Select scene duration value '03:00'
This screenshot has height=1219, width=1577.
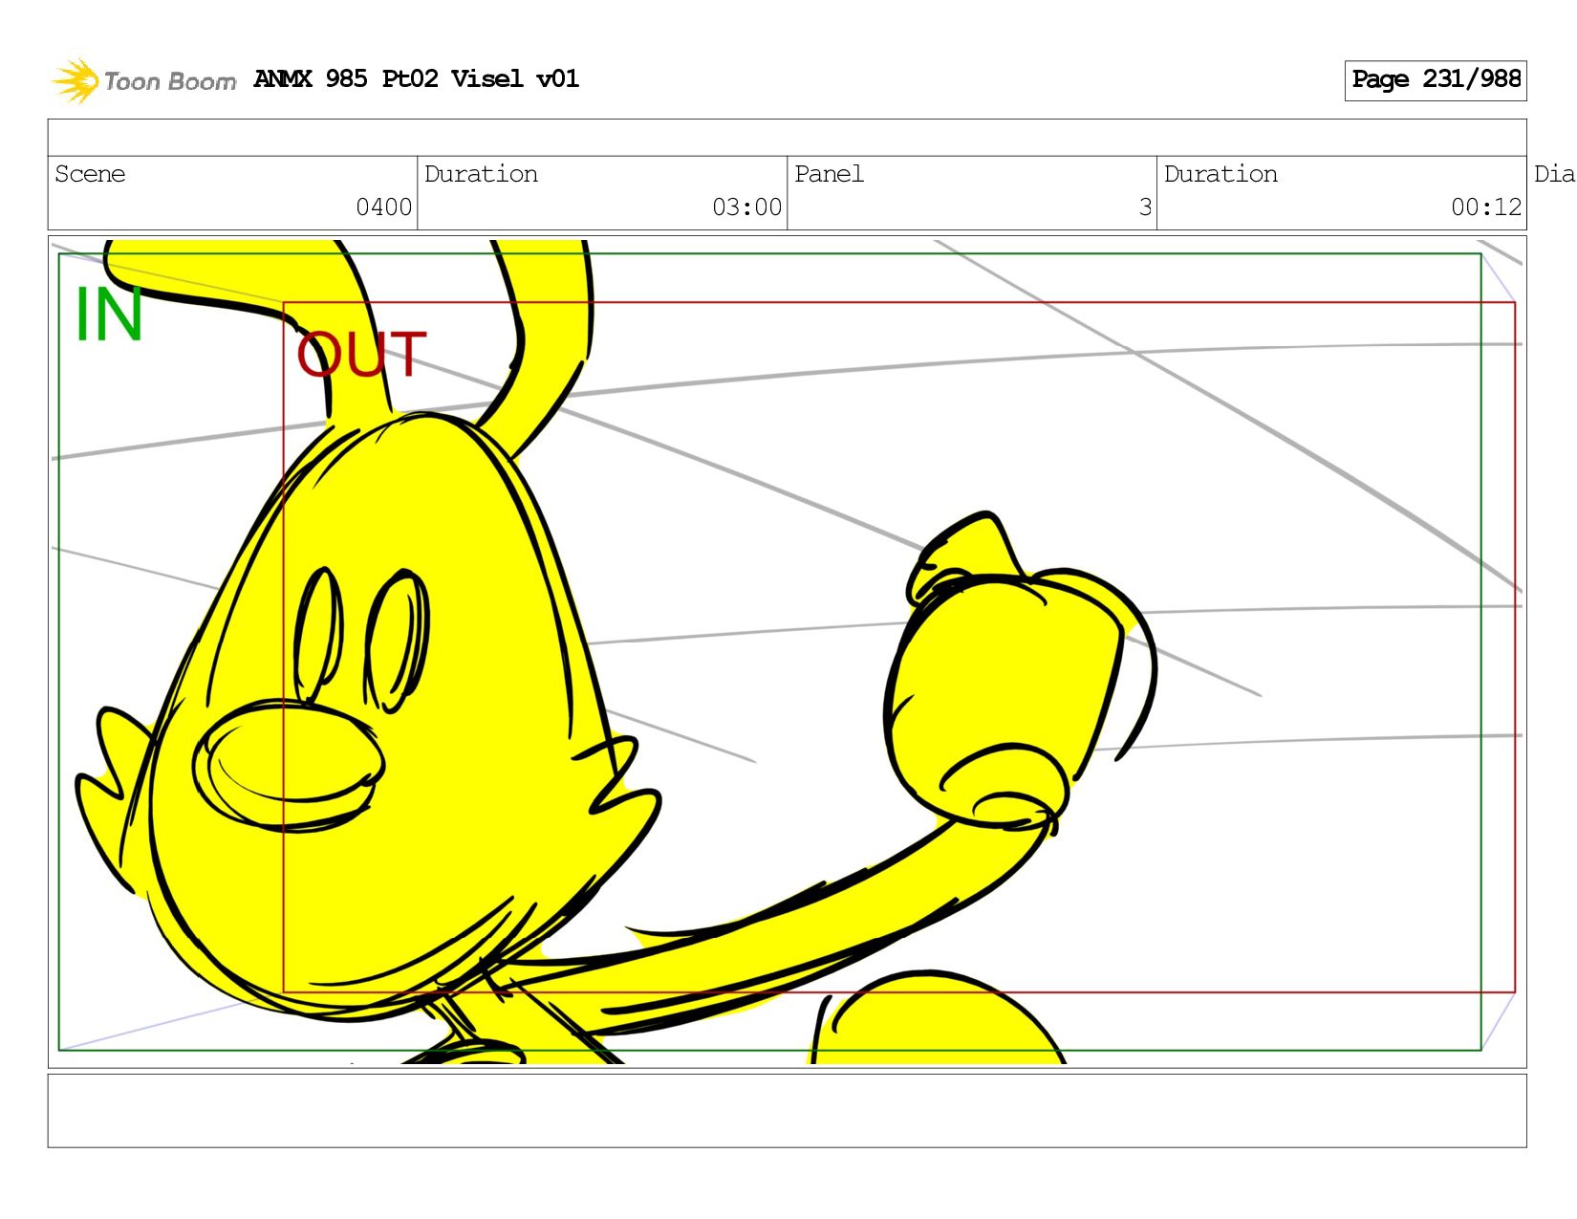[746, 207]
